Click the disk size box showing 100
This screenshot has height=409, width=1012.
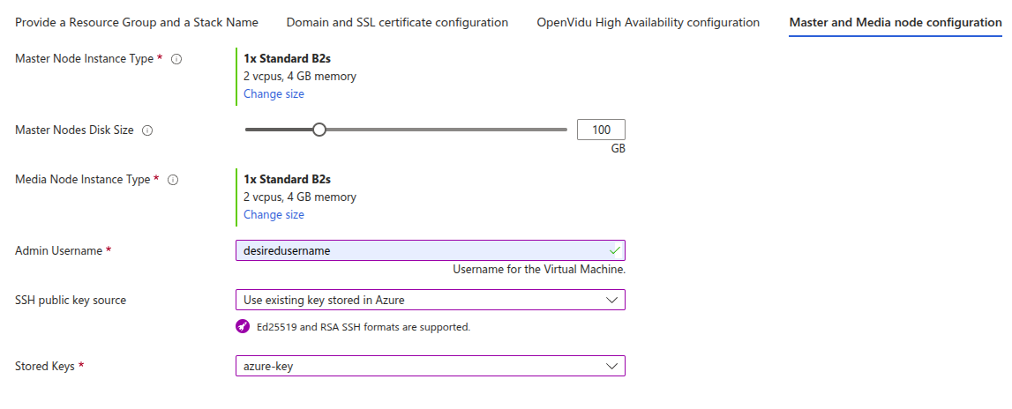click(601, 130)
